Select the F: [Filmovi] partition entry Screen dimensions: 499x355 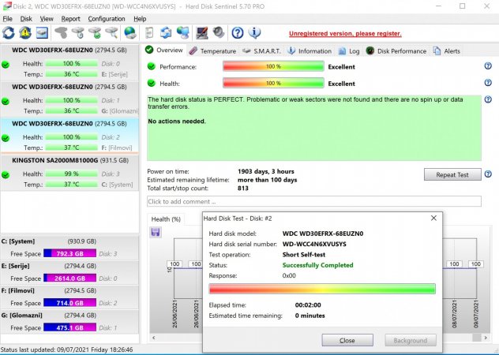point(69,297)
